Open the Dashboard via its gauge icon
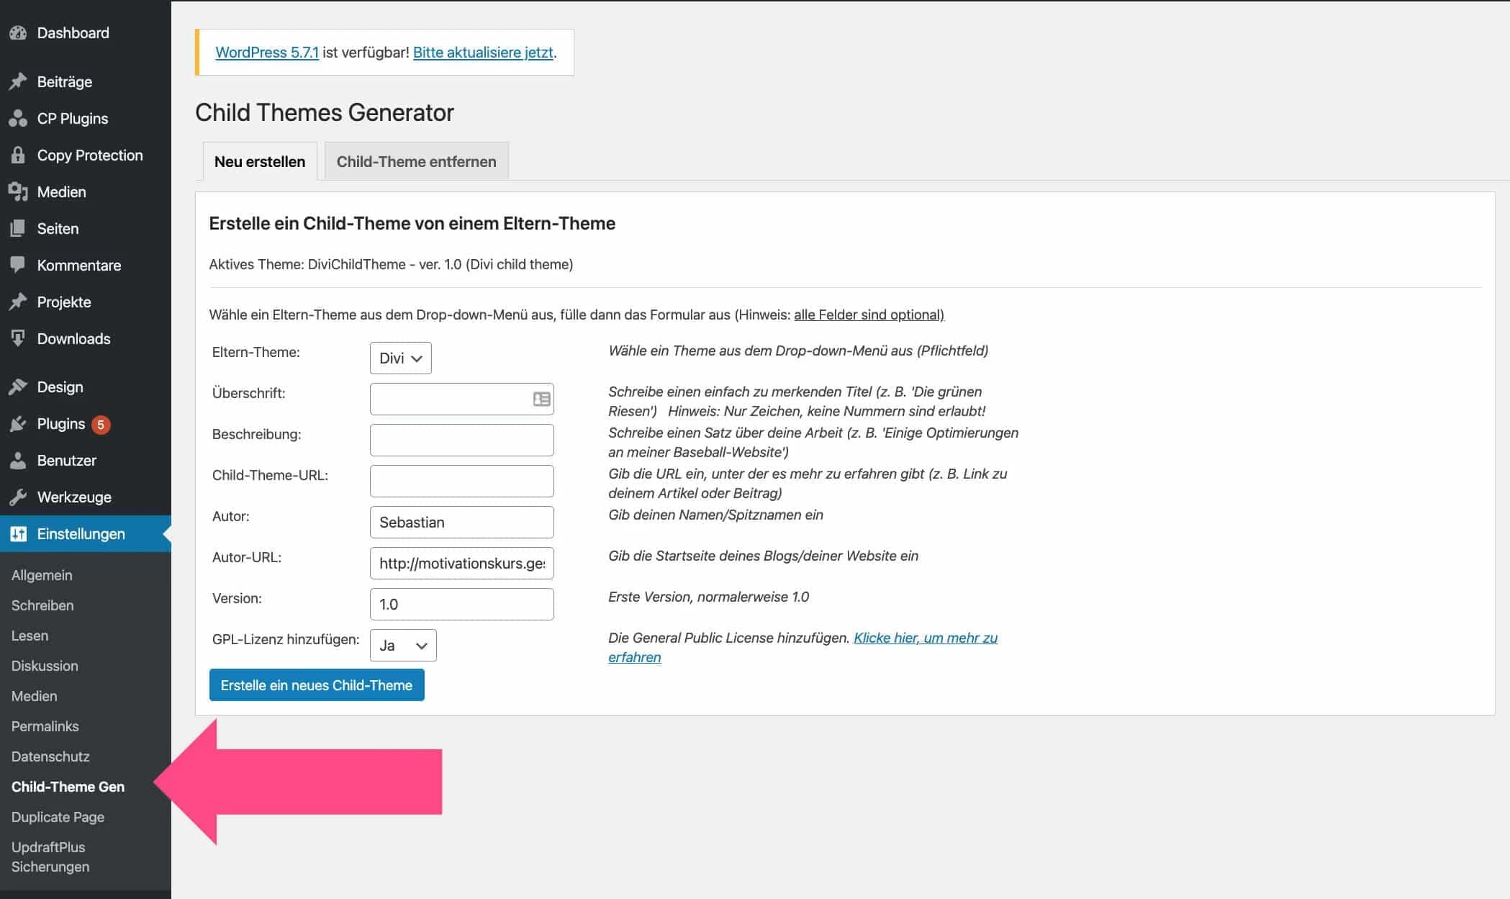 pos(19,32)
